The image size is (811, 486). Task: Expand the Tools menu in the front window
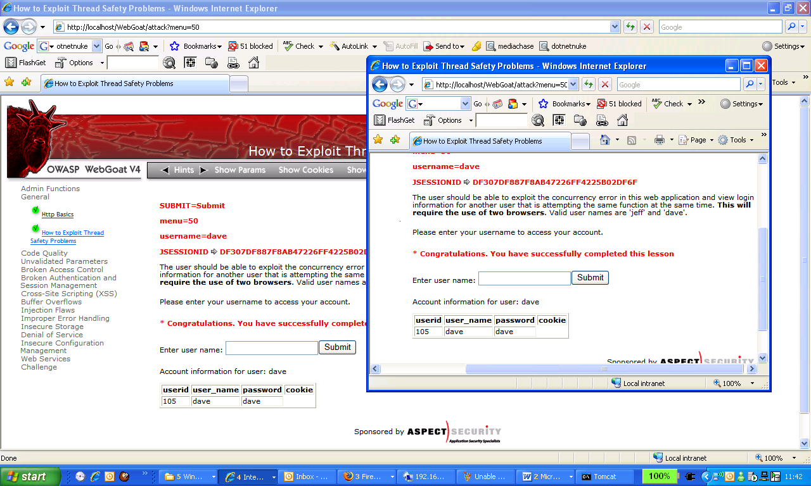tap(736, 140)
